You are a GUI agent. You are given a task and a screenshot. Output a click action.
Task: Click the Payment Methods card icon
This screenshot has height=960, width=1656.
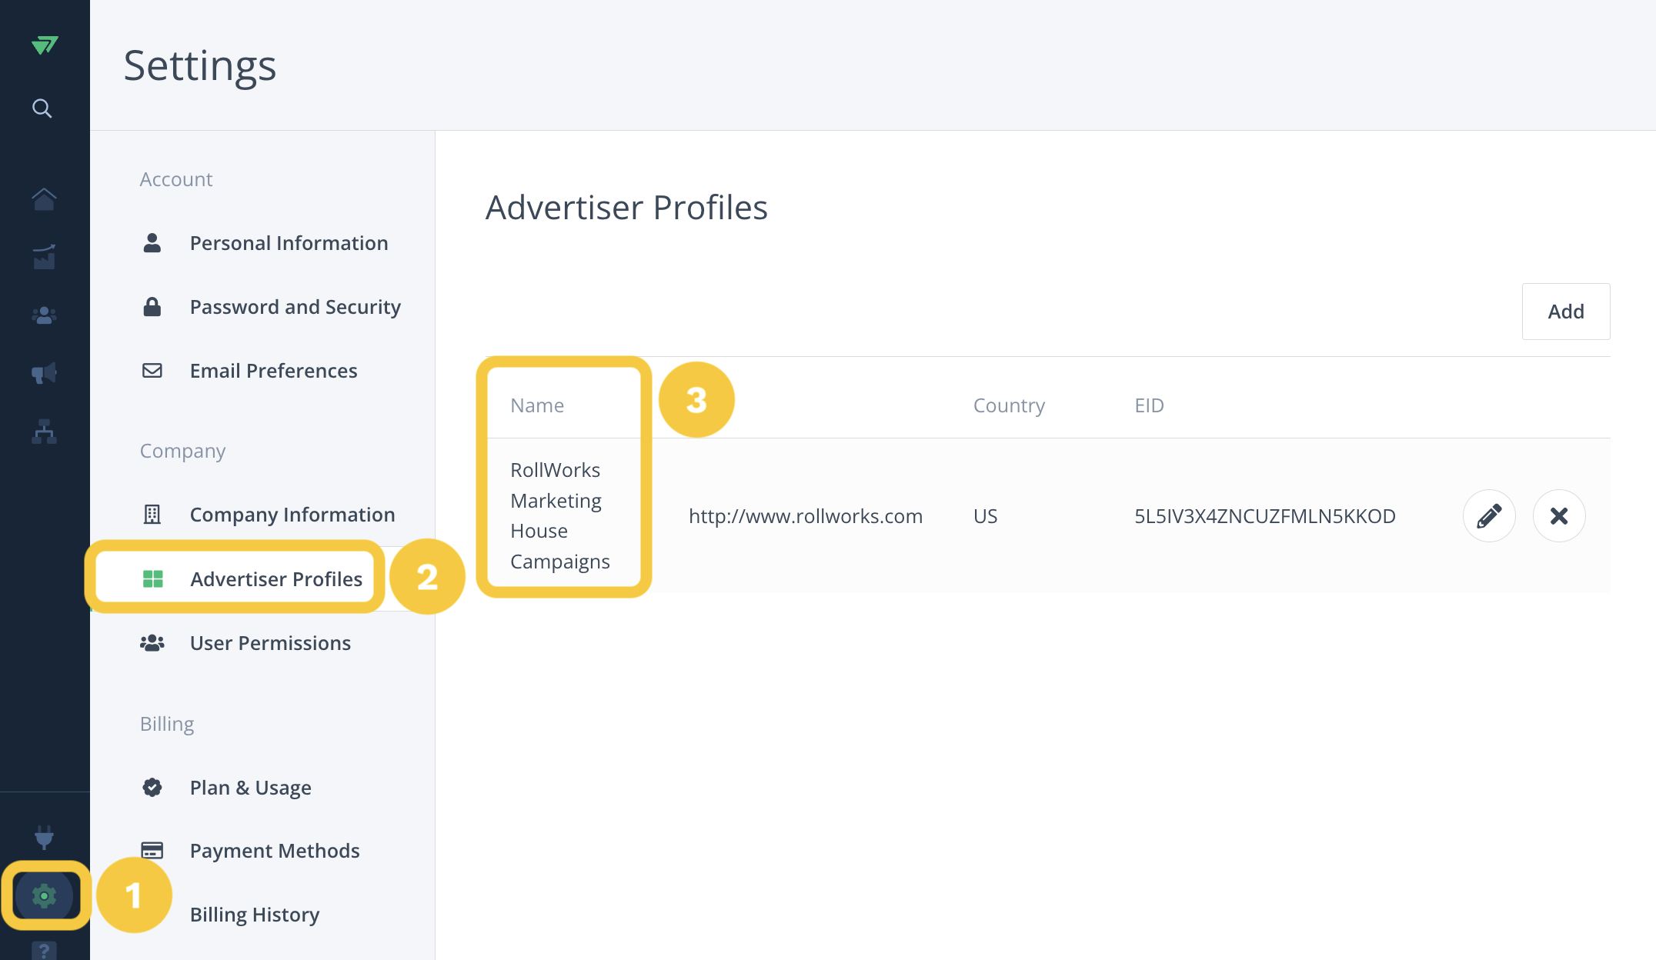point(152,851)
